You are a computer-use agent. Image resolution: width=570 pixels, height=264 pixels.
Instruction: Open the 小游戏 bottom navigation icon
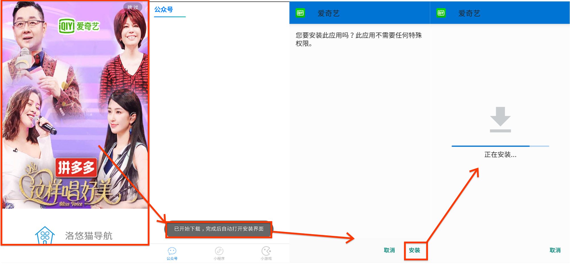tap(266, 253)
